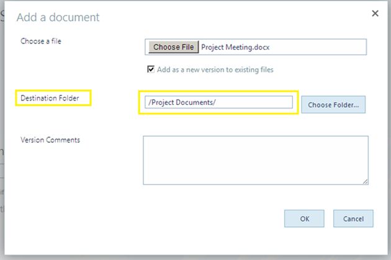The height and width of the screenshot is (260, 391).
Task: Close the Add a document dialog
Action: pos(375,13)
